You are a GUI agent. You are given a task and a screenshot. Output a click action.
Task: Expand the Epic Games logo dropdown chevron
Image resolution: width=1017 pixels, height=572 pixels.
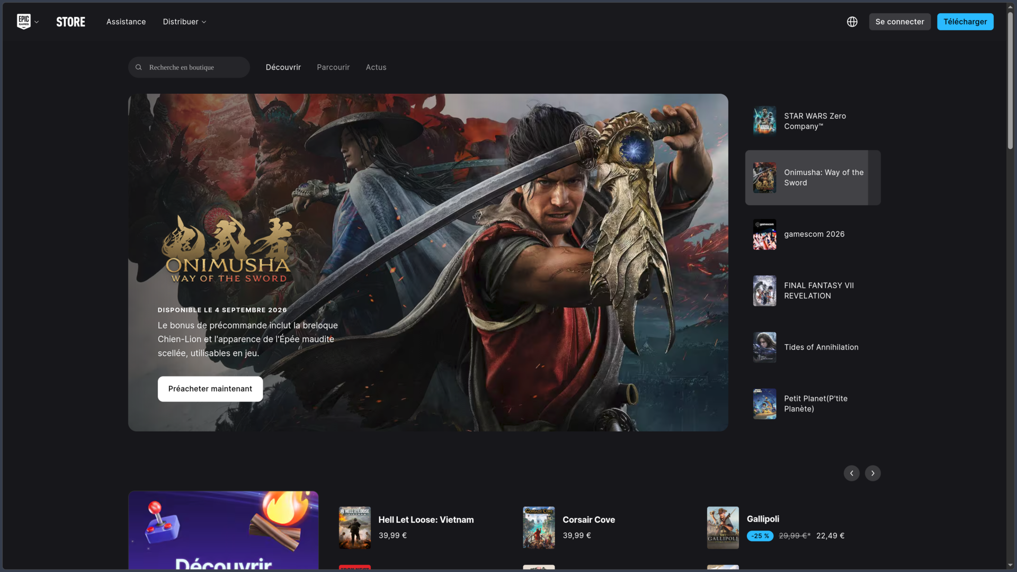tap(37, 22)
